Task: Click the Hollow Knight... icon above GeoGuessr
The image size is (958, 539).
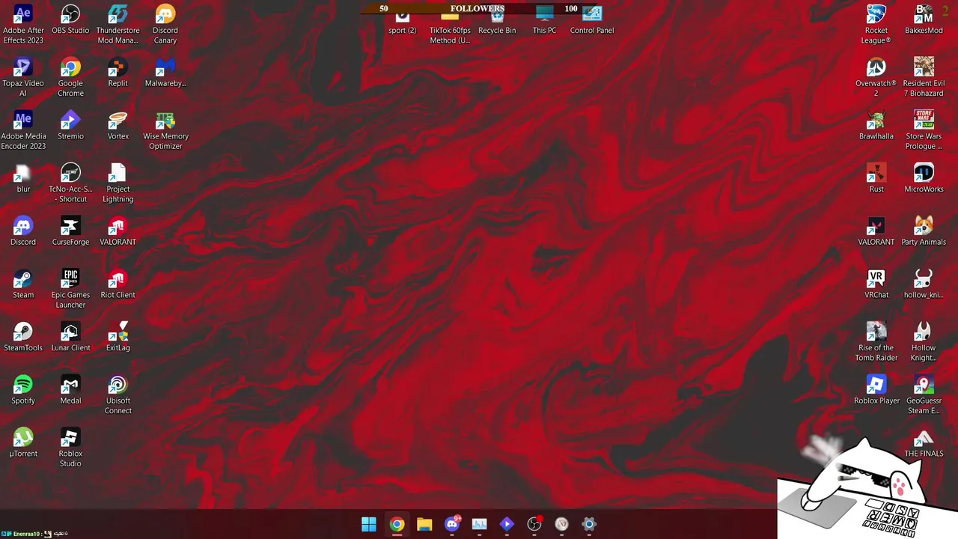Action: coord(924,341)
